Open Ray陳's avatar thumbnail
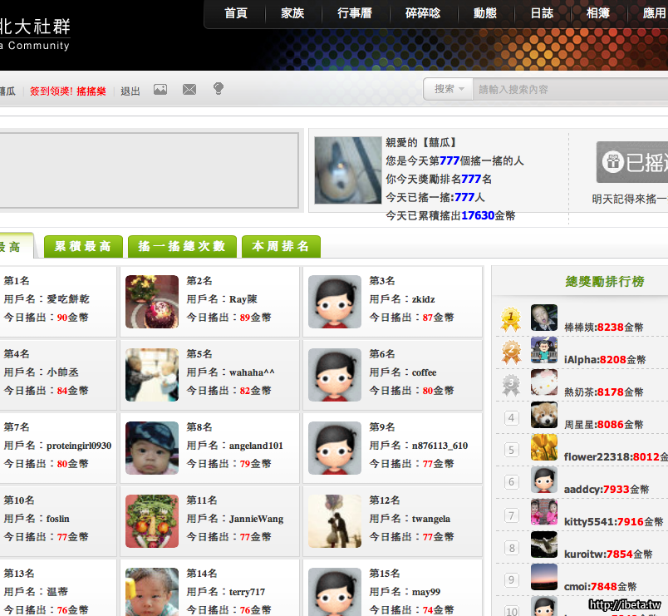The image size is (668, 616). coord(152,302)
